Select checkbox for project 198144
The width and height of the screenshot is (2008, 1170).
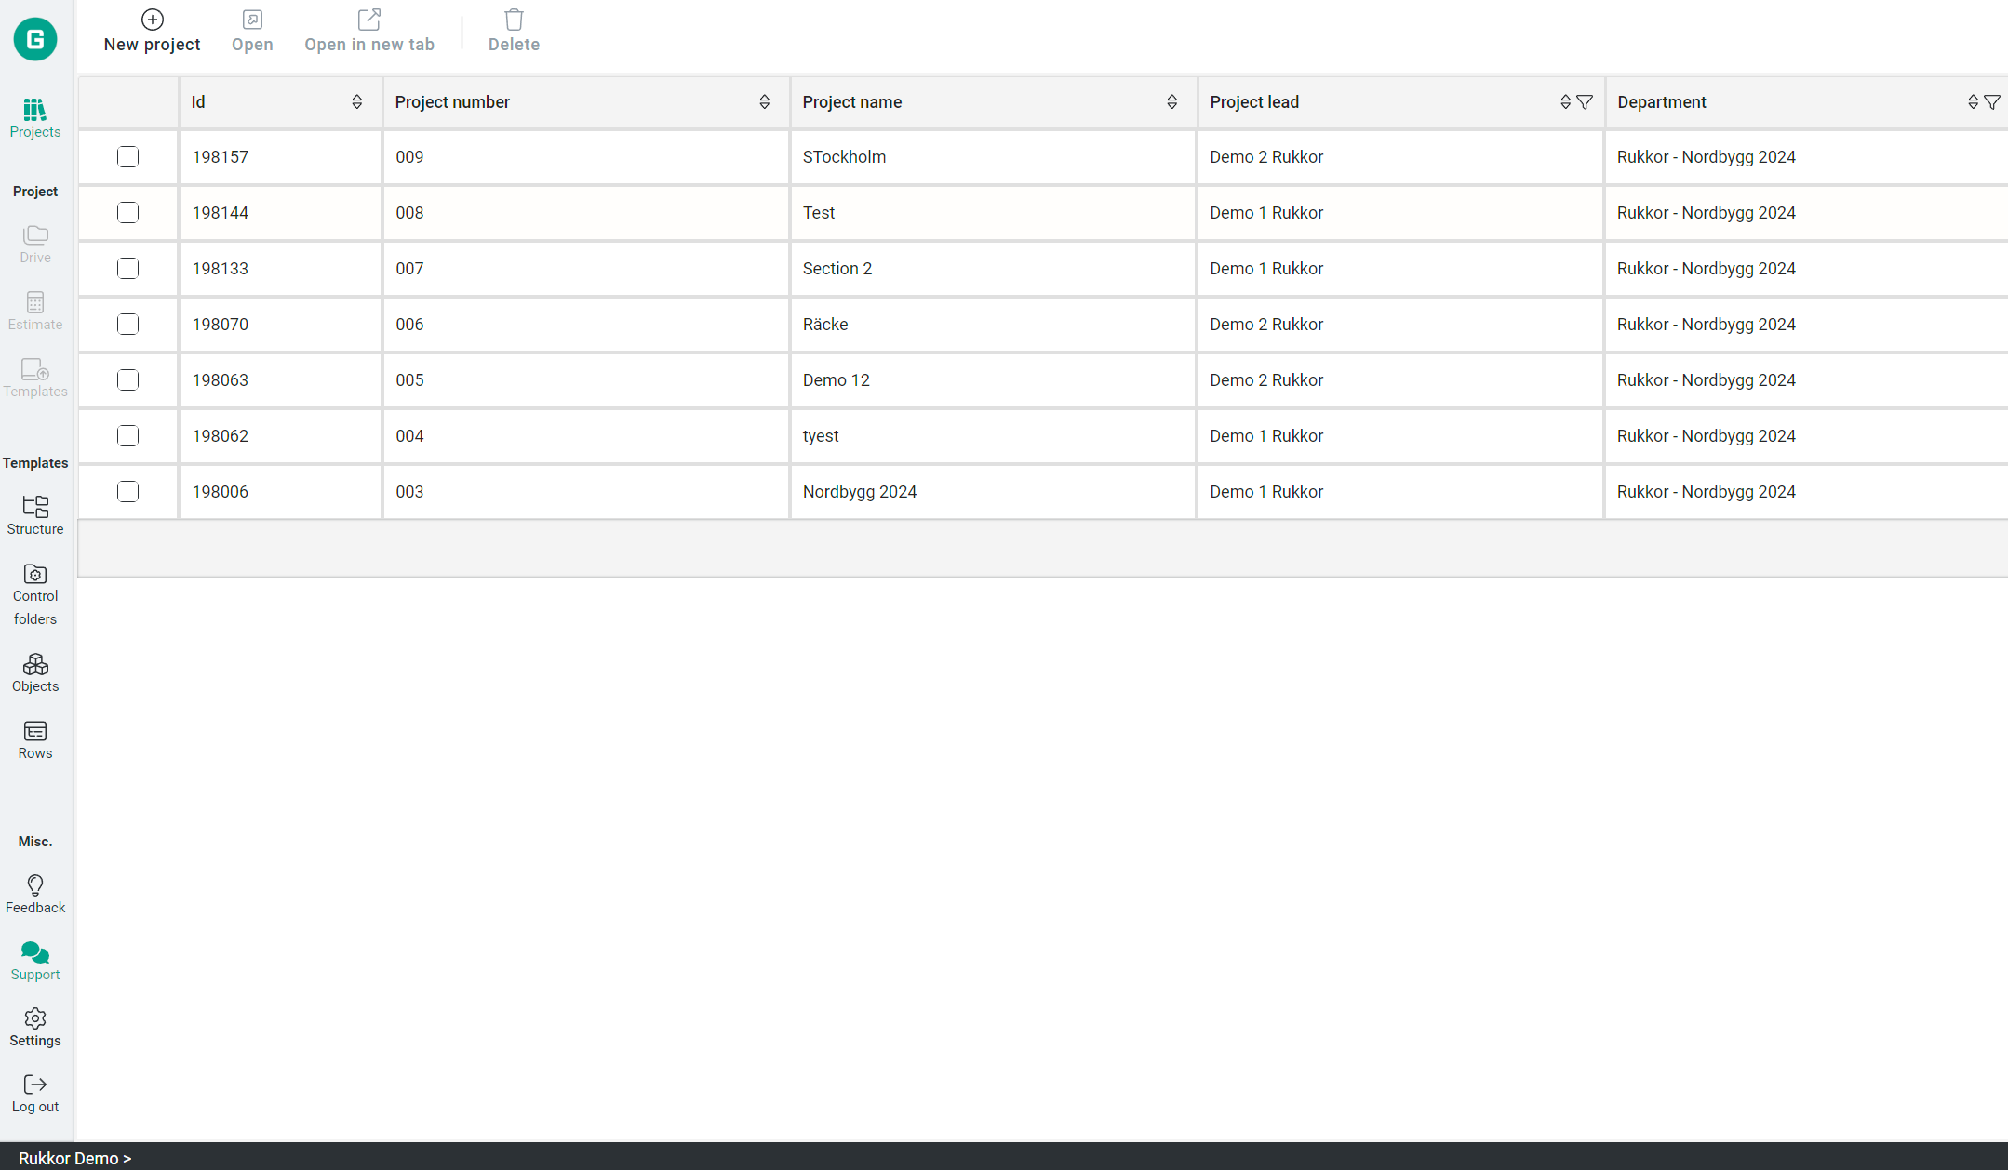[128, 213]
